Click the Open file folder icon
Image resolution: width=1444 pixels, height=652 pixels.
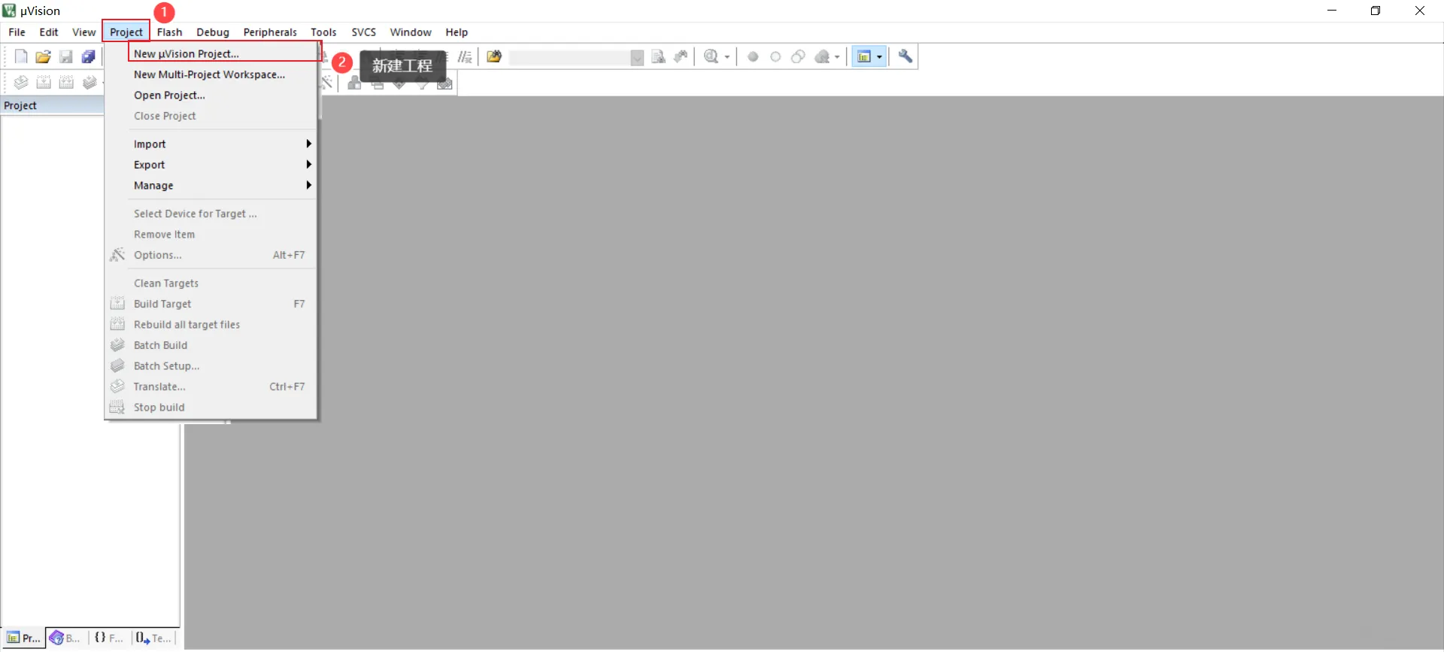pos(44,56)
